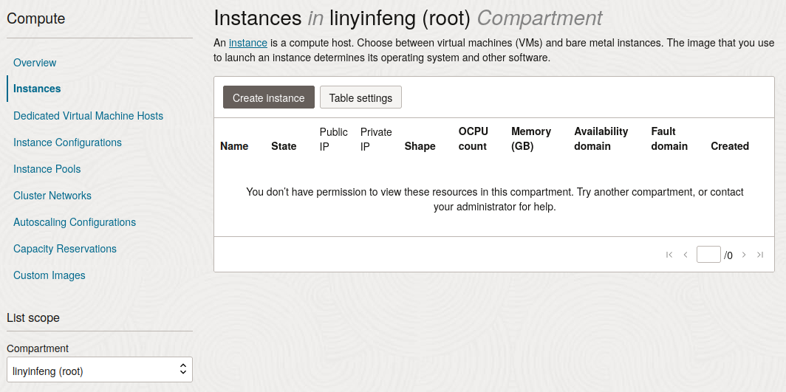Navigate to Dedicated Virtual Machine Hosts
The image size is (786, 392).
88,116
